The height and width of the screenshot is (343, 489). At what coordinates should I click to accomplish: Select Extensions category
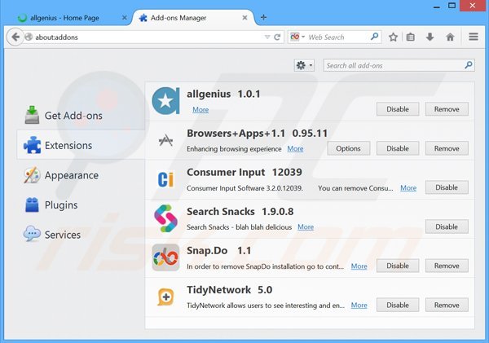click(x=81, y=145)
